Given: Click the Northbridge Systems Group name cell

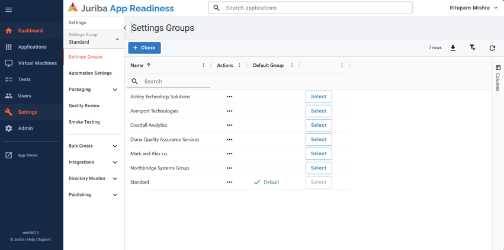Looking at the screenshot, I should coord(159,168).
